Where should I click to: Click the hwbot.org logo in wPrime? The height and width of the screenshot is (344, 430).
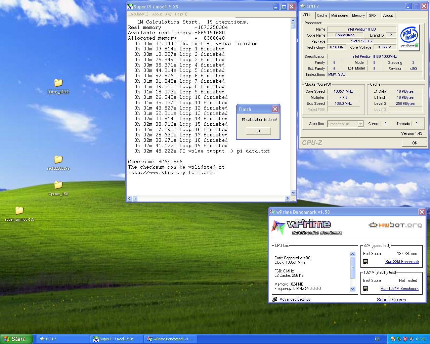395,225
